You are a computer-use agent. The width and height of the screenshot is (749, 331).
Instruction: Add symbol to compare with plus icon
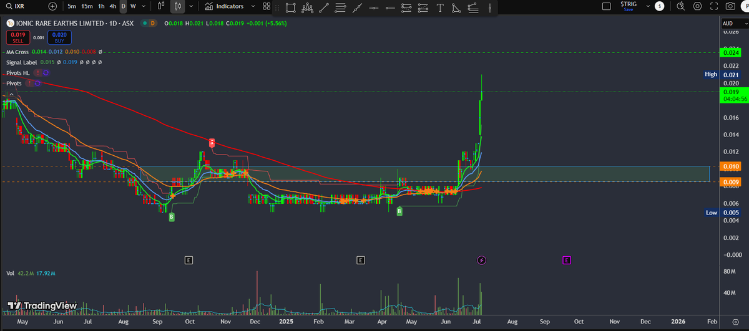click(52, 6)
